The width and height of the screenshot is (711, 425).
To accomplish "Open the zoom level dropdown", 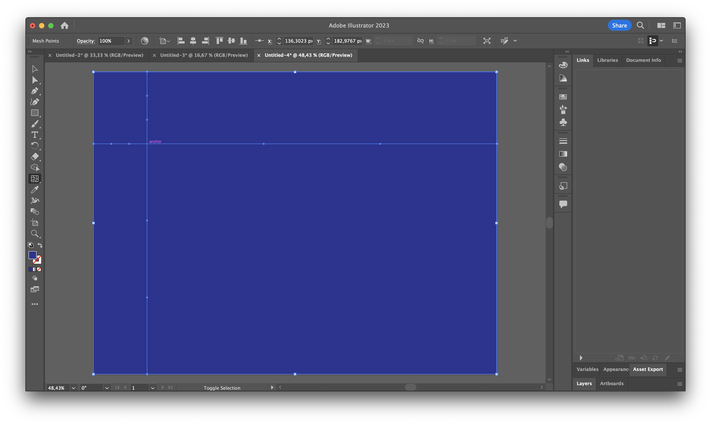I will [x=73, y=387].
